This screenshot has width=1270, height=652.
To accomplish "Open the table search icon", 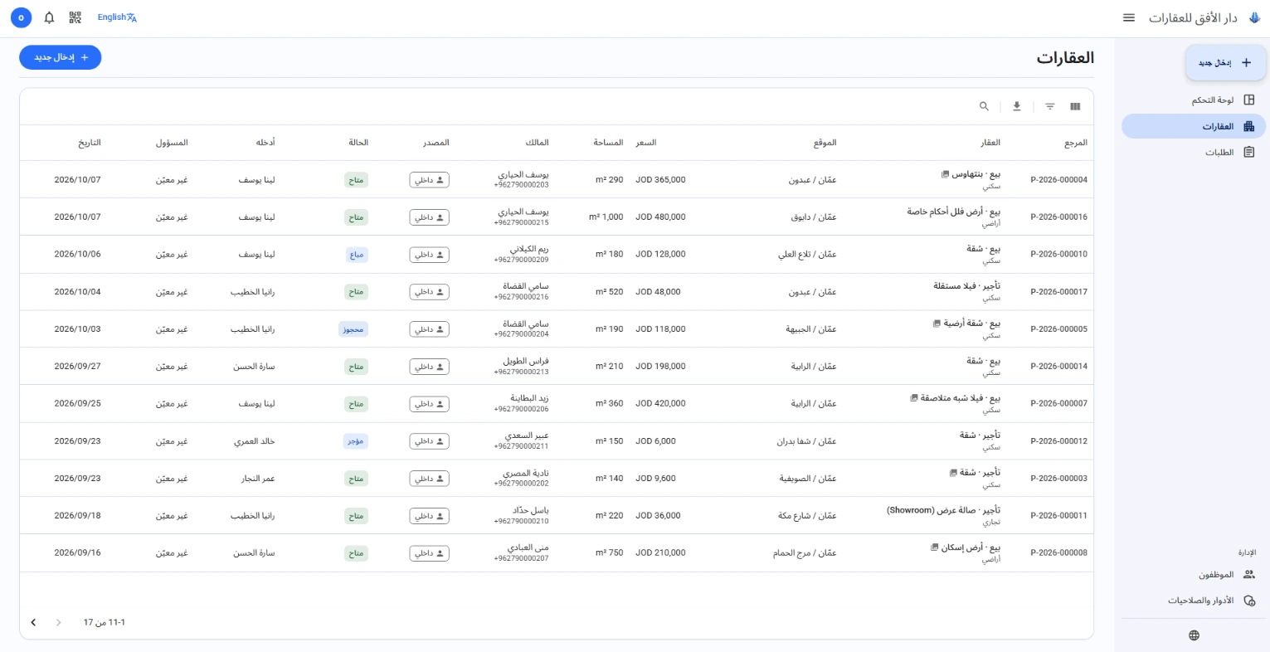I will click(x=984, y=106).
